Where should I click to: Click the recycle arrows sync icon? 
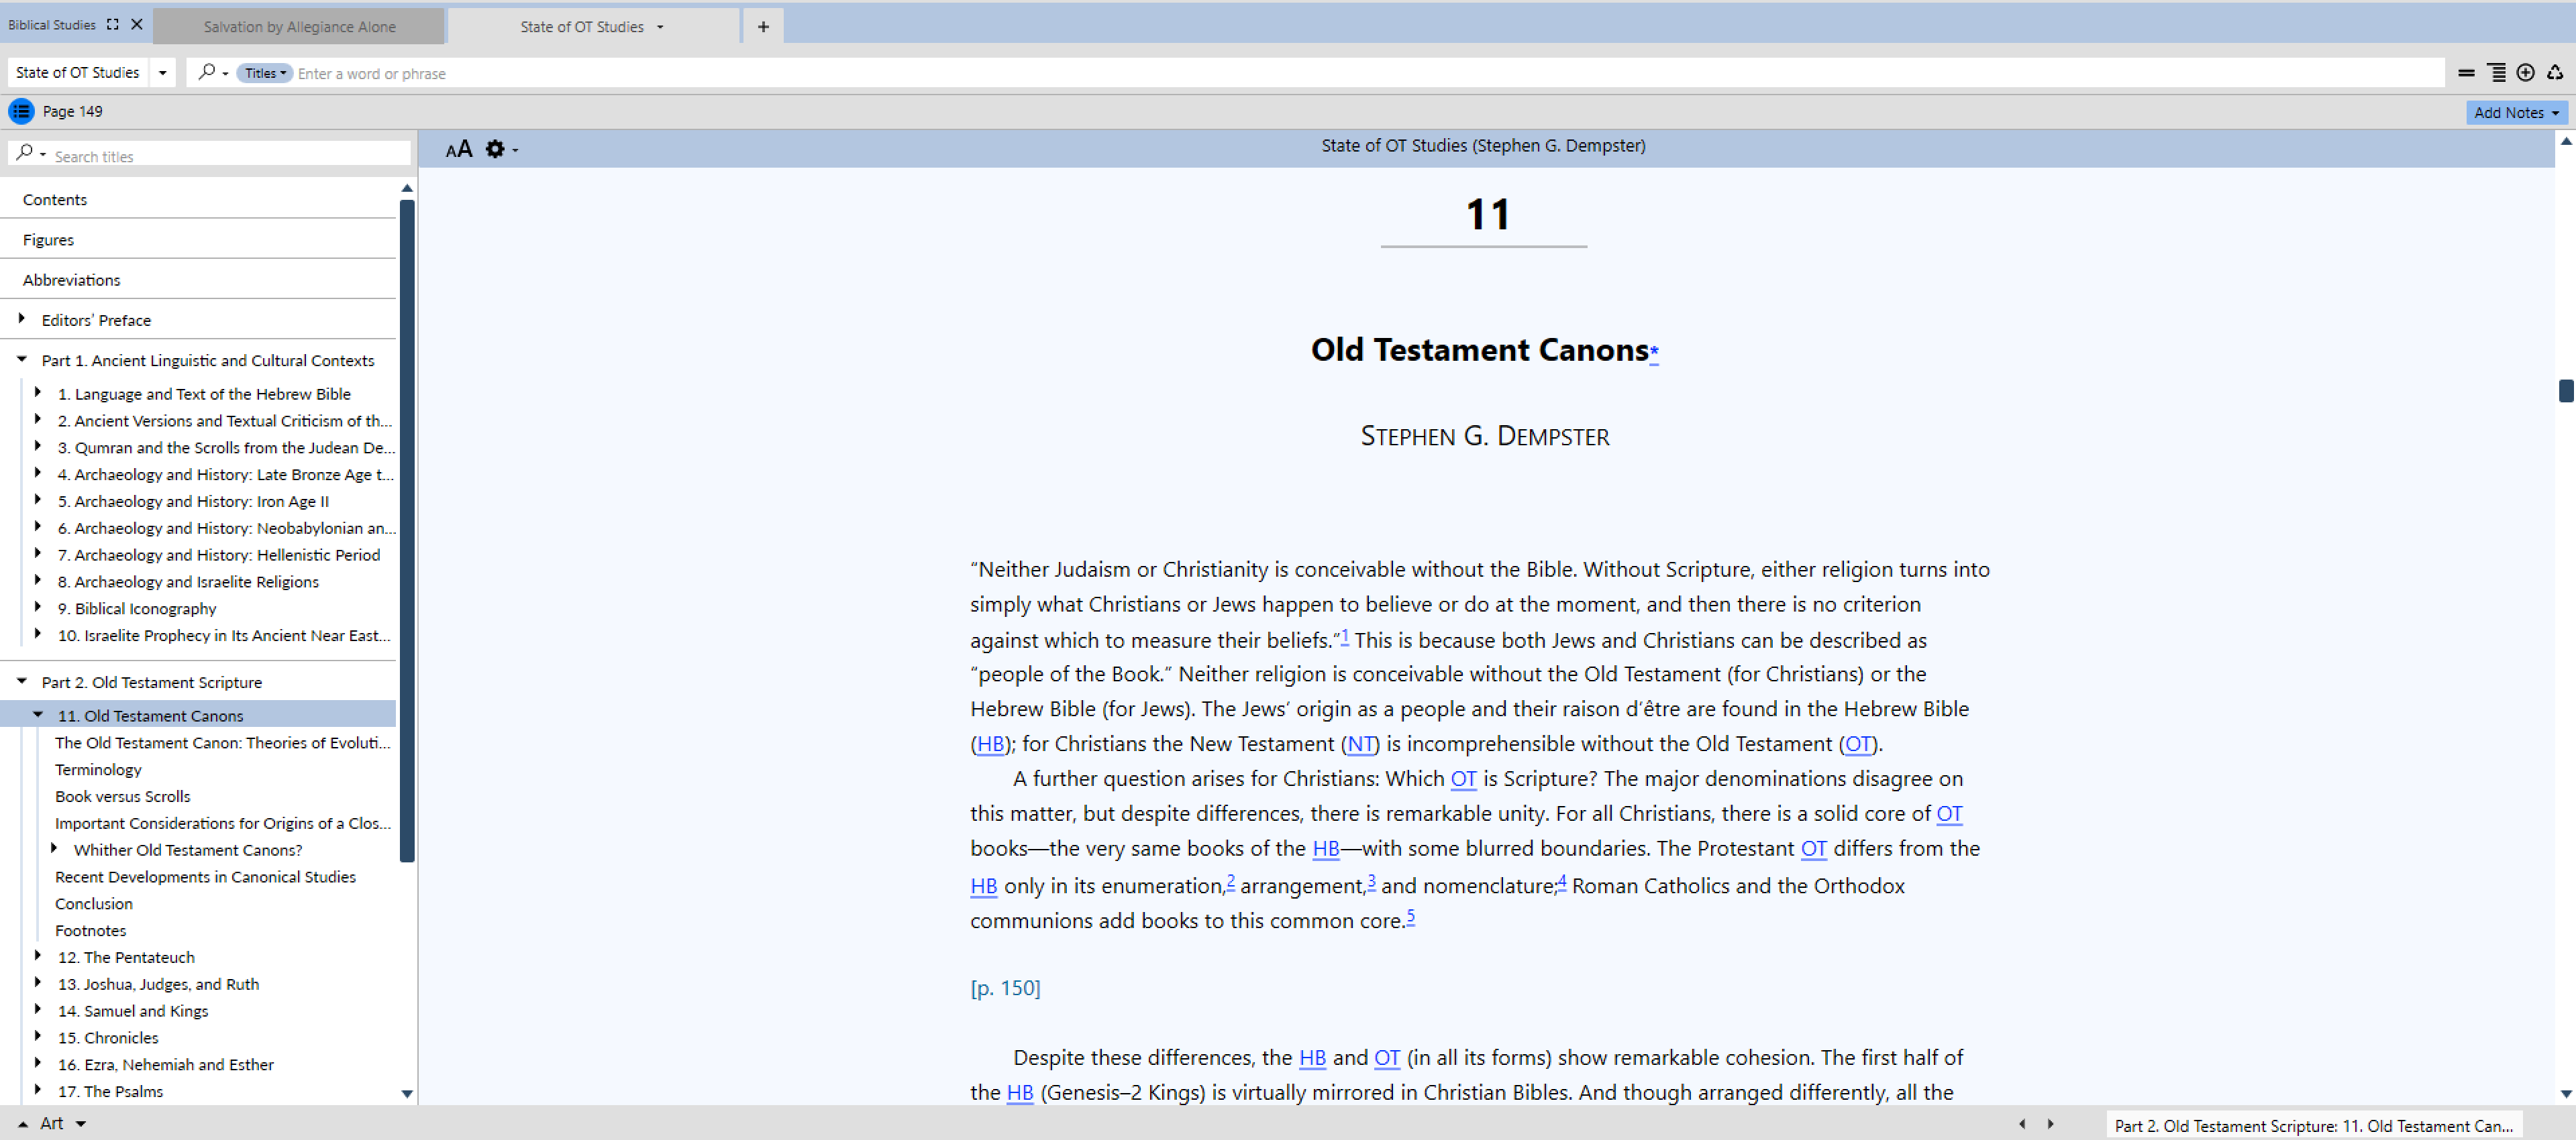click(x=2555, y=72)
